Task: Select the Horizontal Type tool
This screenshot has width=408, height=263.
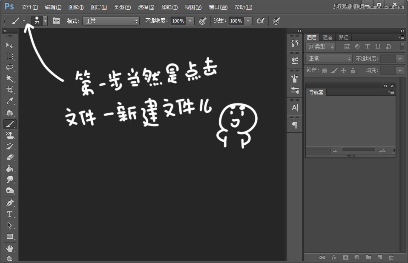Action: point(10,214)
